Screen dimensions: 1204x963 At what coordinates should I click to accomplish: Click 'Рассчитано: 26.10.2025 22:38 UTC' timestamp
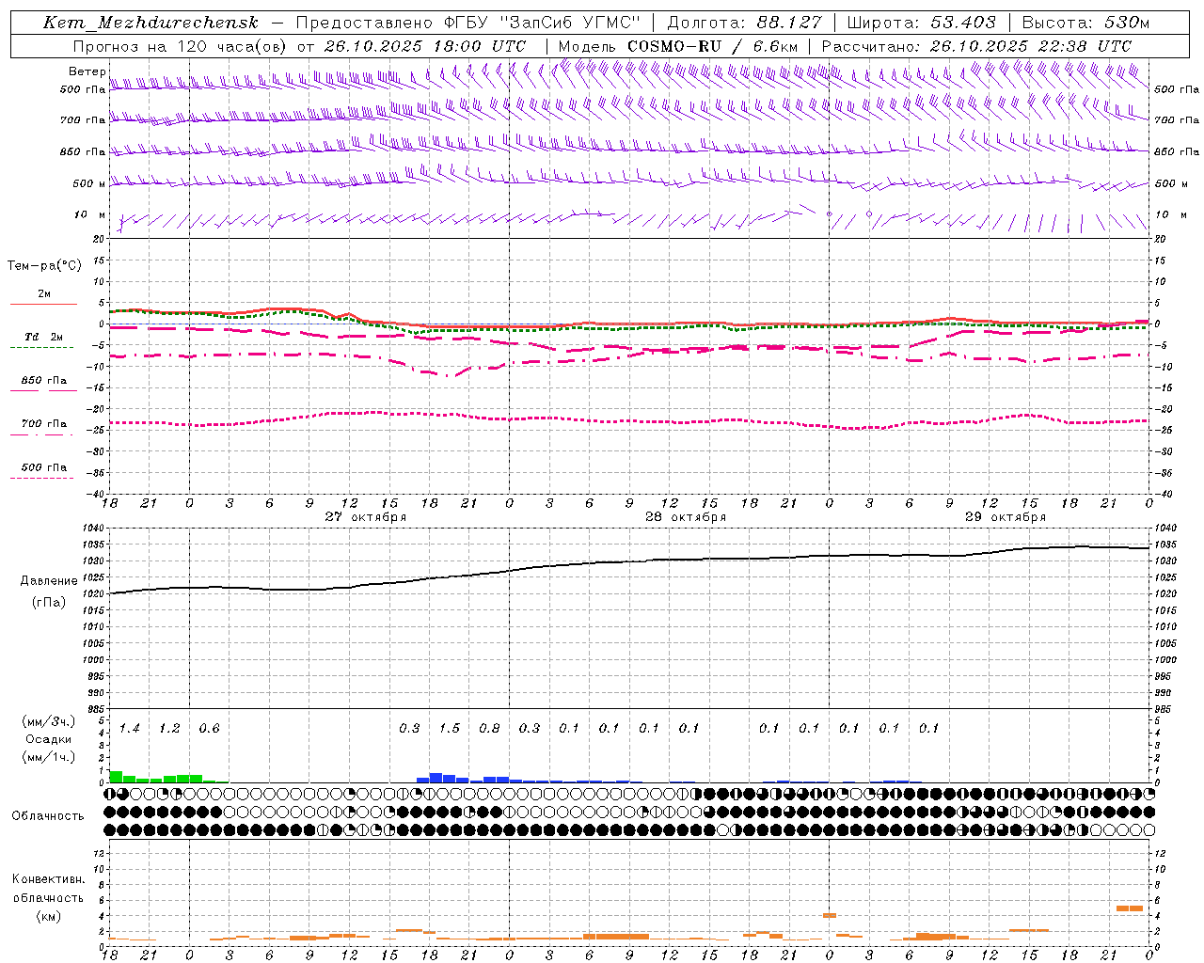tap(976, 46)
